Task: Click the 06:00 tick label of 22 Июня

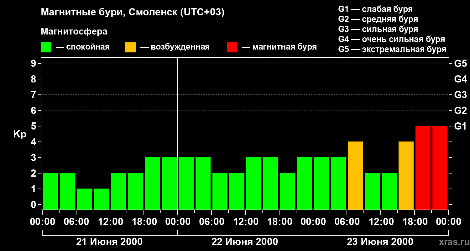Action: click(211, 222)
